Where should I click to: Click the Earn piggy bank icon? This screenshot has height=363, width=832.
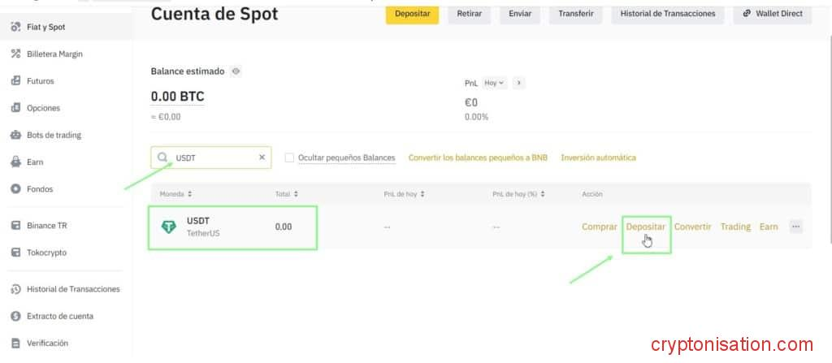(x=15, y=162)
